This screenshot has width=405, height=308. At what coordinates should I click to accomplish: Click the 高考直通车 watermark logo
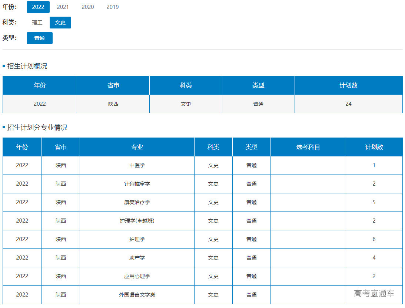click(x=374, y=294)
